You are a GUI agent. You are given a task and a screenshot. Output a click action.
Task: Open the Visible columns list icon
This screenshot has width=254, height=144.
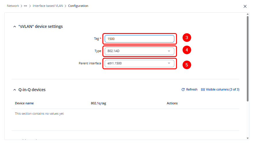tap(203, 90)
